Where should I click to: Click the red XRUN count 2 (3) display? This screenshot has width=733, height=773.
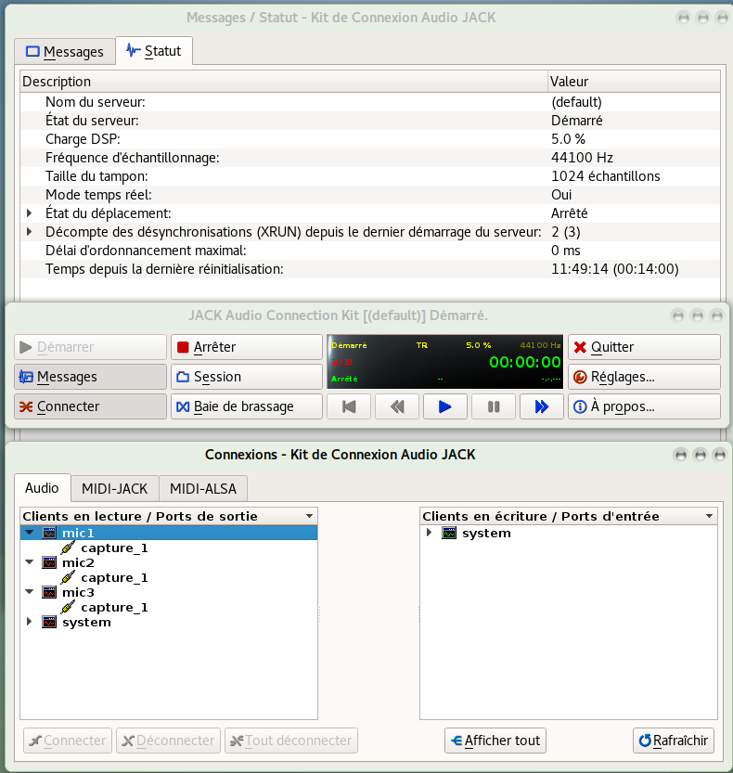342,362
